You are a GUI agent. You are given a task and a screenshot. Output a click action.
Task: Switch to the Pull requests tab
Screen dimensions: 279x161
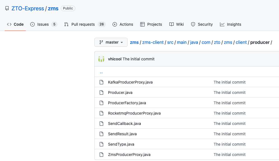83,24
